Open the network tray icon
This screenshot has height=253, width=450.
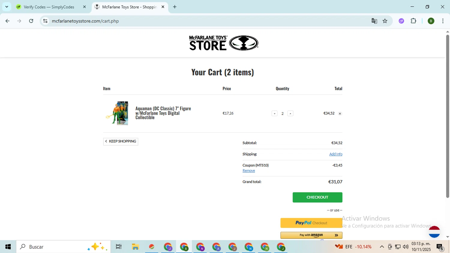coord(398,247)
